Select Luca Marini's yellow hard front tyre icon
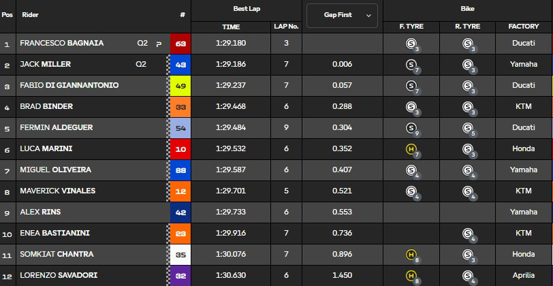553x286 pixels. click(412, 150)
